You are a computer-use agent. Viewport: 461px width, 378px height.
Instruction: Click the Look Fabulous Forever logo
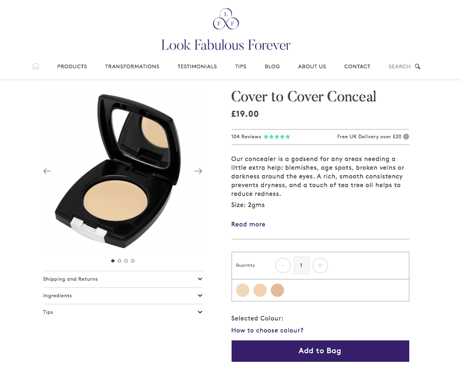pos(226,30)
